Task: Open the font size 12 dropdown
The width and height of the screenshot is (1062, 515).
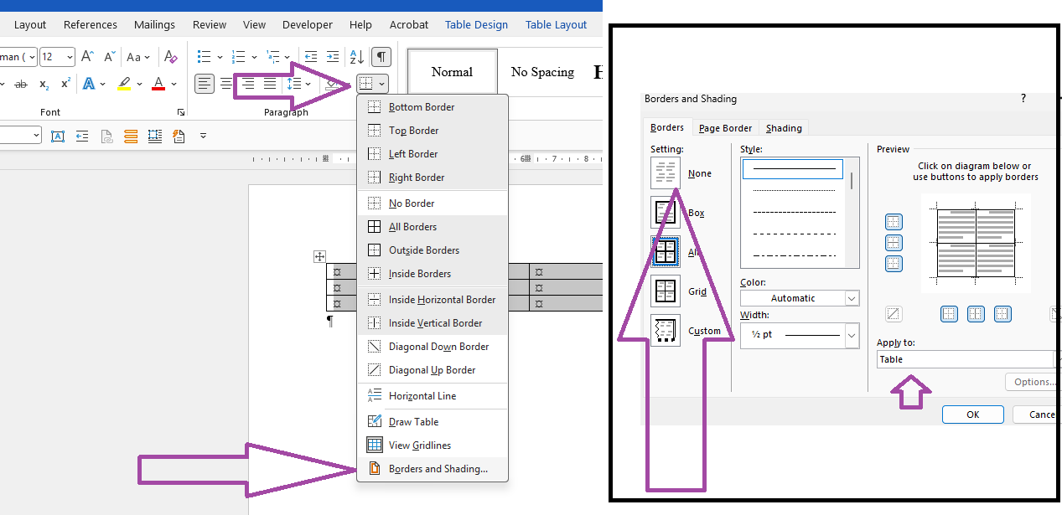Action: tap(68, 57)
